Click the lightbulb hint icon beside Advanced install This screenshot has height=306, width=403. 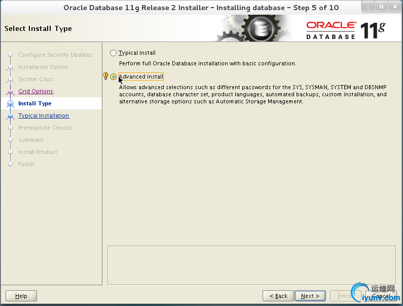pyautogui.click(x=105, y=76)
